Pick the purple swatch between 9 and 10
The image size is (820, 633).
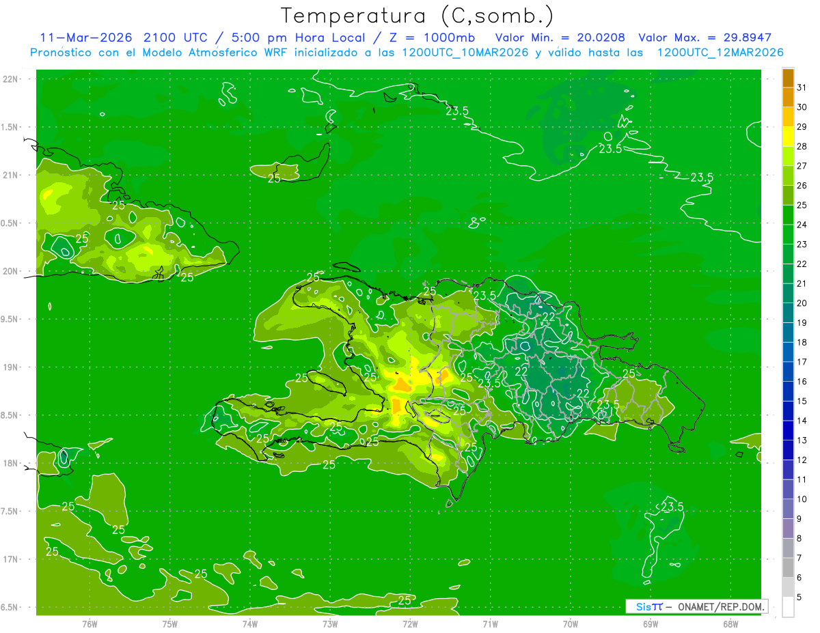coord(788,509)
